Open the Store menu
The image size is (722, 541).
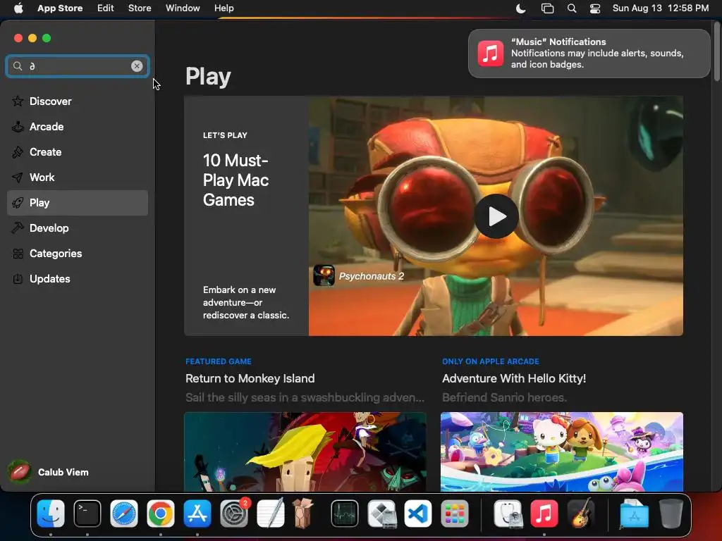coord(140,8)
